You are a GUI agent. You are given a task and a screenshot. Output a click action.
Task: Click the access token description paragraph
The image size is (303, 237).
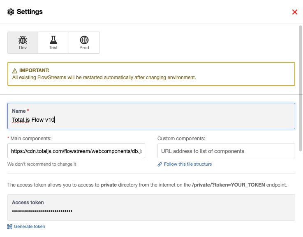click(147, 185)
